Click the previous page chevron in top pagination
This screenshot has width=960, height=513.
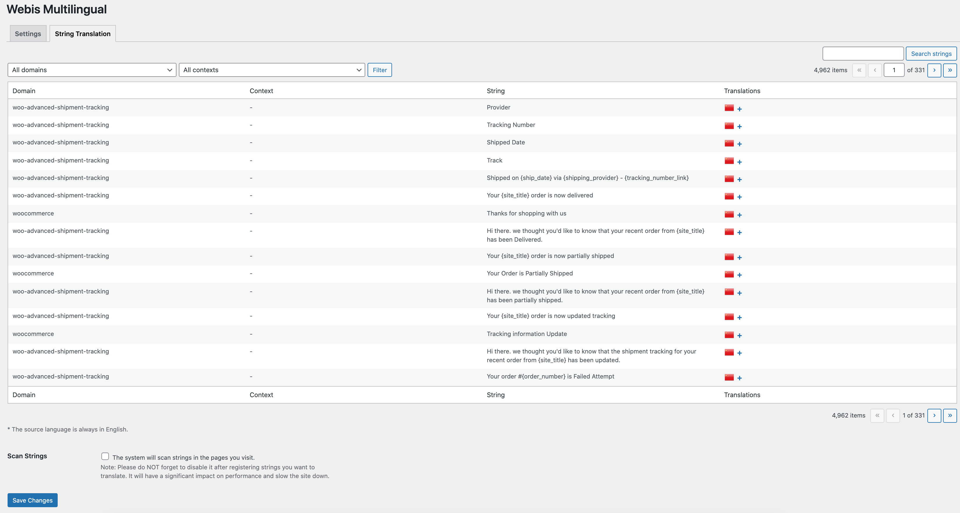click(x=875, y=70)
